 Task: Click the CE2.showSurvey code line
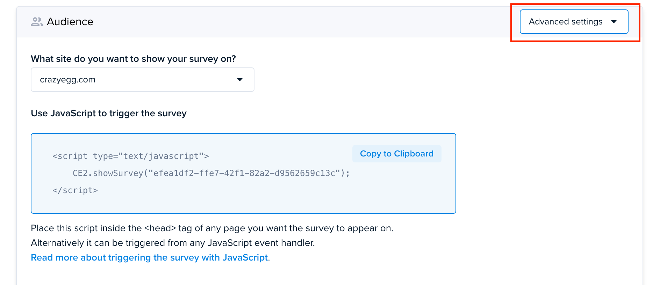211,173
